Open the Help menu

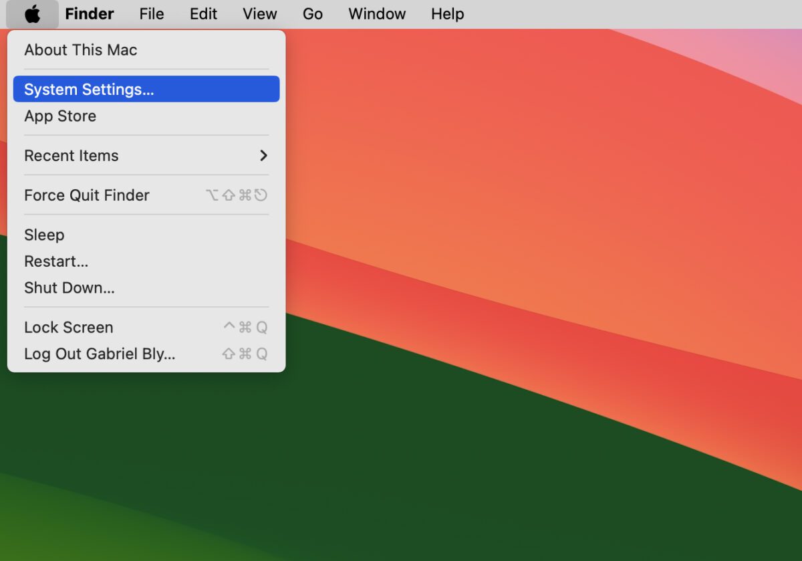click(447, 14)
